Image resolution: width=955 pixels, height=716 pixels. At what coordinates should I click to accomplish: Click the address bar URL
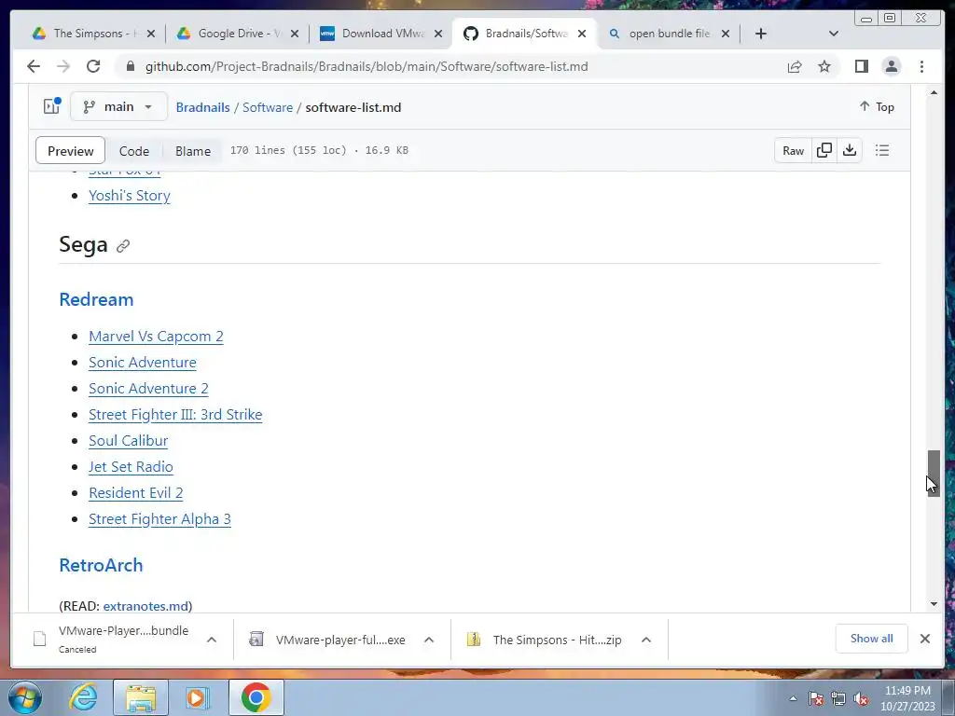pos(366,66)
